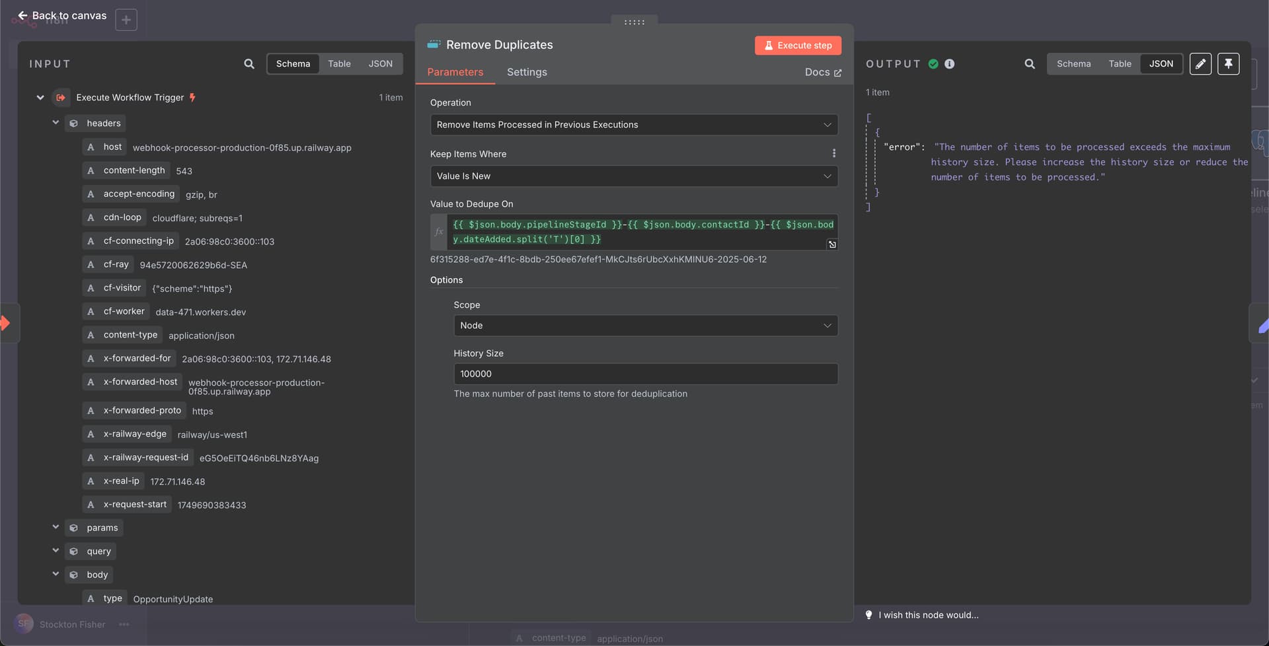
Task: Click the cf-visitor field pill
Action: coord(114,288)
